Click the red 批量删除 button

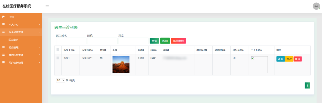(178, 41)
